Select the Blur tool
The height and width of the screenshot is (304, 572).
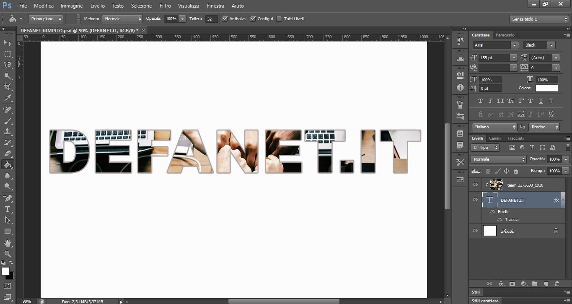[x=8, y=175]
